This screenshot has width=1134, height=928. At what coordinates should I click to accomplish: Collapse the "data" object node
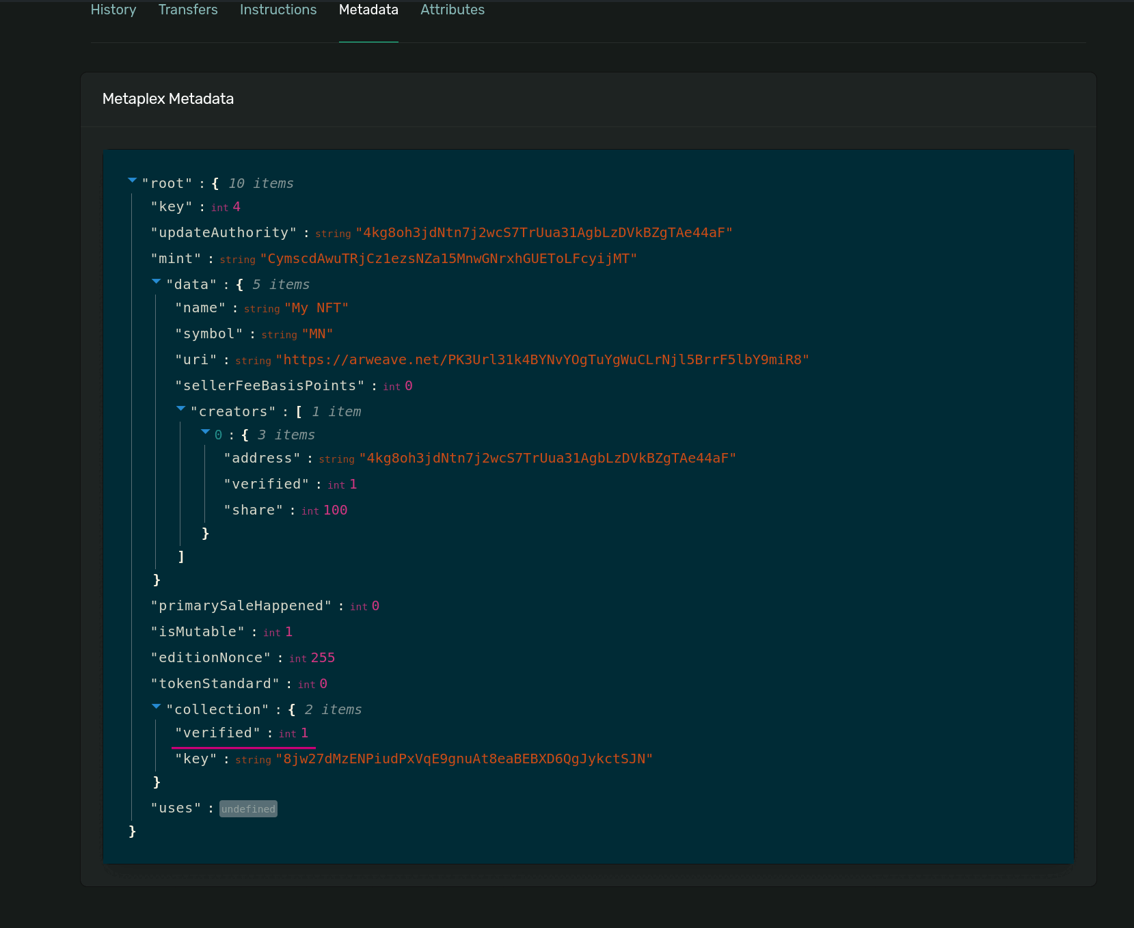(157, 282)
